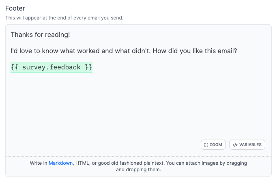Click the expand icon on the ZOOM button

206,145
